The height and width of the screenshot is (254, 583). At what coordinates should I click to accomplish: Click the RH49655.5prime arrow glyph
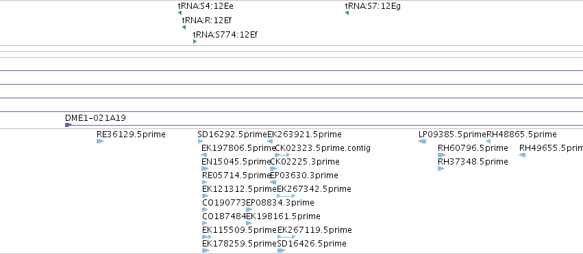pyautogui.click(x=523, y=155)
